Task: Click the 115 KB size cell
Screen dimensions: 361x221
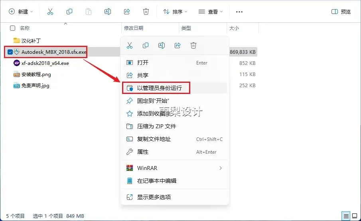Action: tap(247, 74)
